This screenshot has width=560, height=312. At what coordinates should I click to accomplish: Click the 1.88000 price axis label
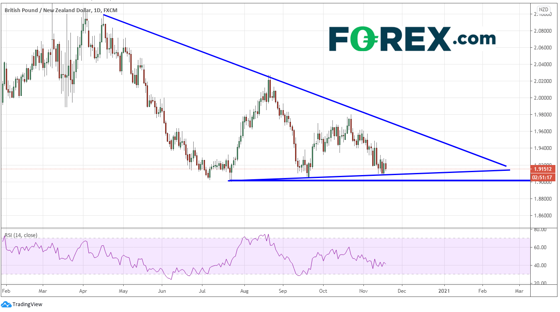click(x=543, y=199)
